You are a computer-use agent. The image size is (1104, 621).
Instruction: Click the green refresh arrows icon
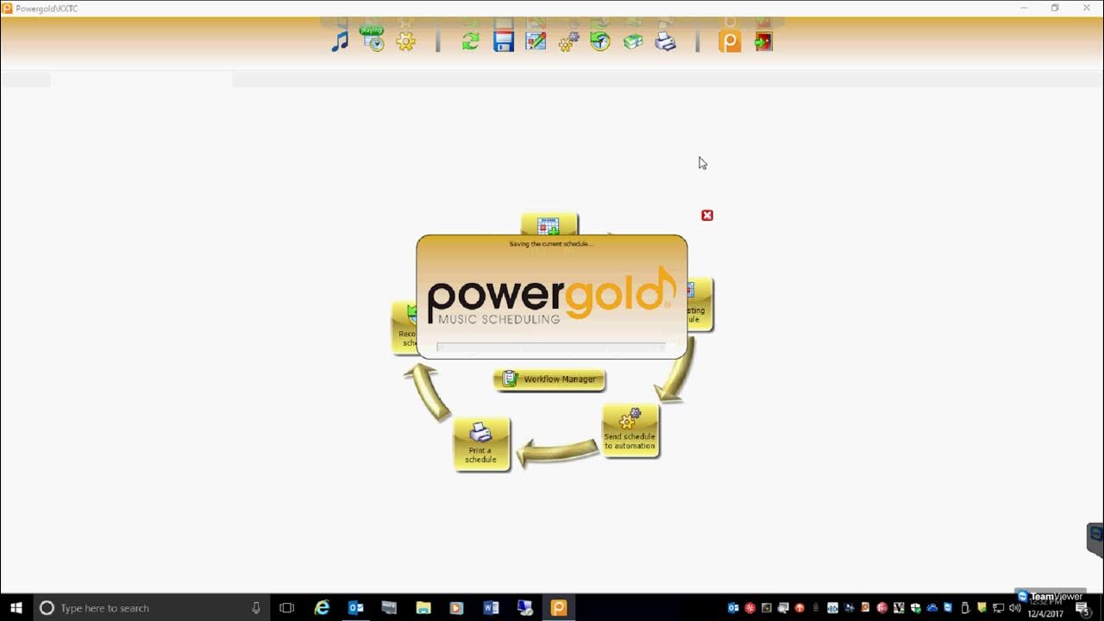(470, 41)
